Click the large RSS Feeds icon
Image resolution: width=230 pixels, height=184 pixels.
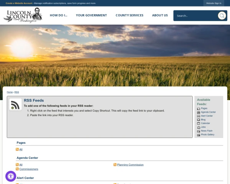point(15,105)
